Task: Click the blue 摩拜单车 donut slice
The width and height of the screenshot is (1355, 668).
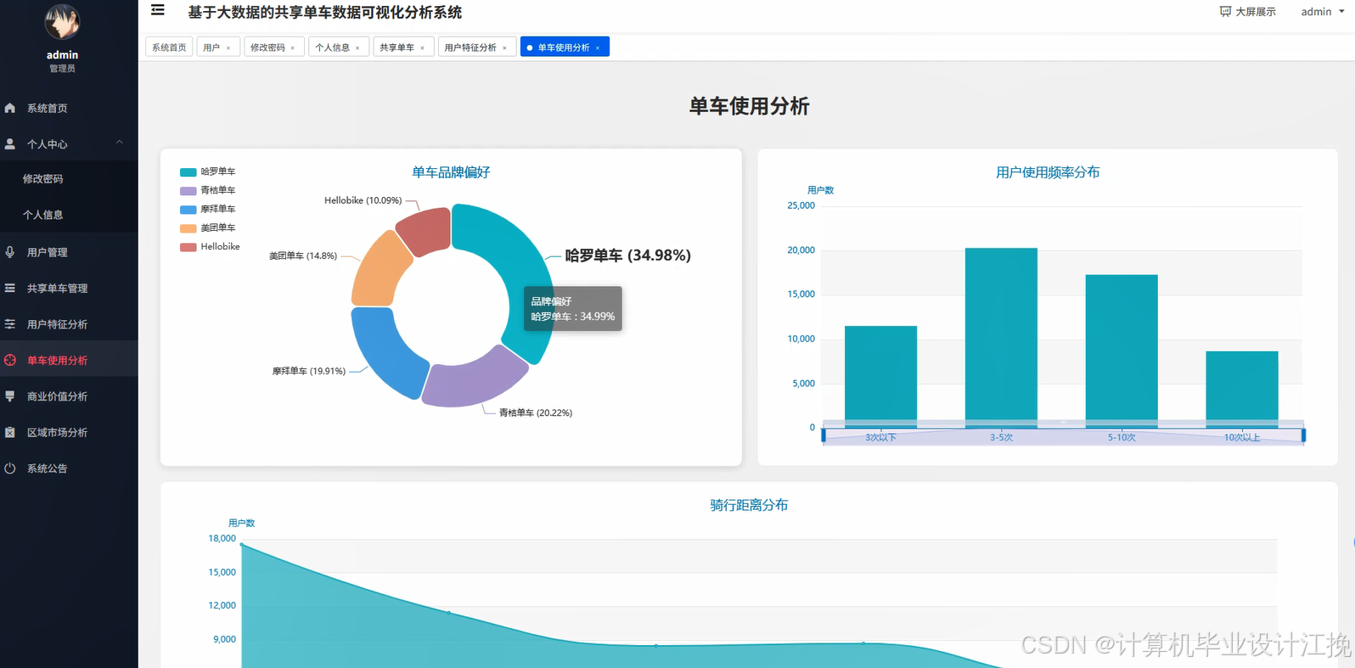Action: 382,356
